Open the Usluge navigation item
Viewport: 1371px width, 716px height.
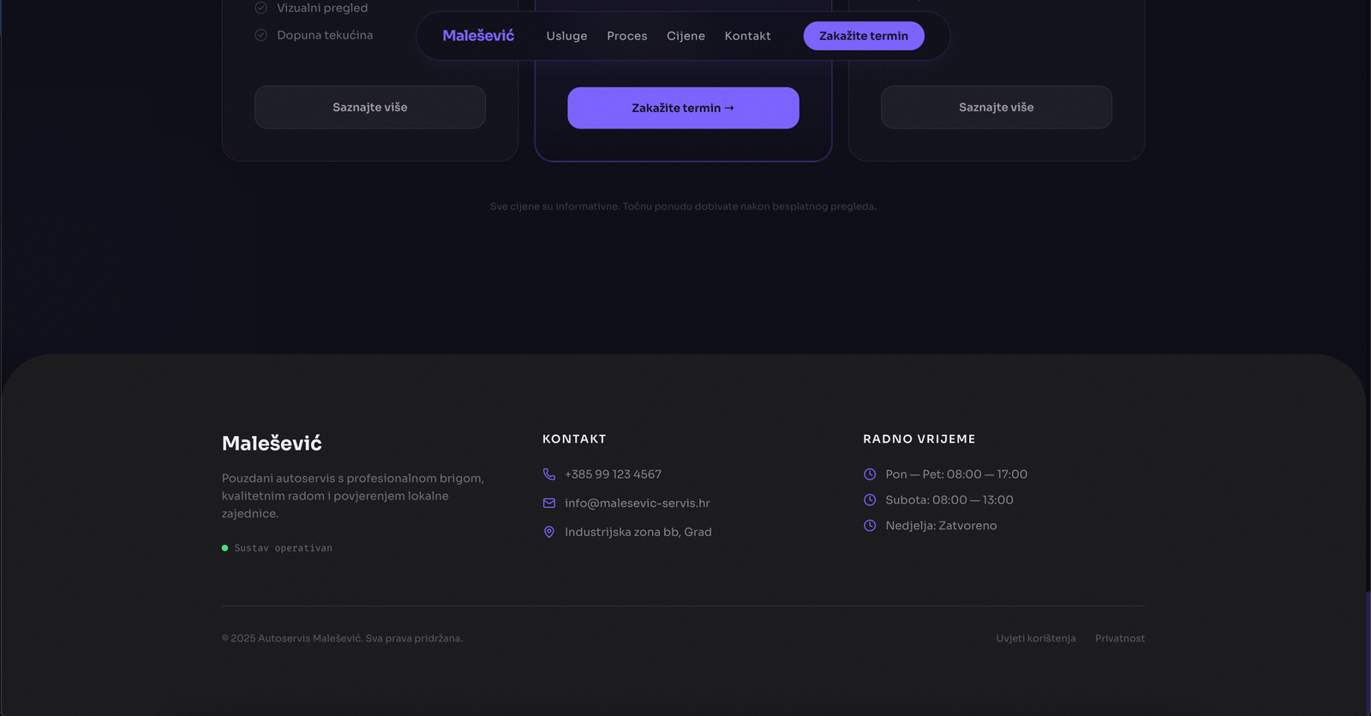[566, 36]
